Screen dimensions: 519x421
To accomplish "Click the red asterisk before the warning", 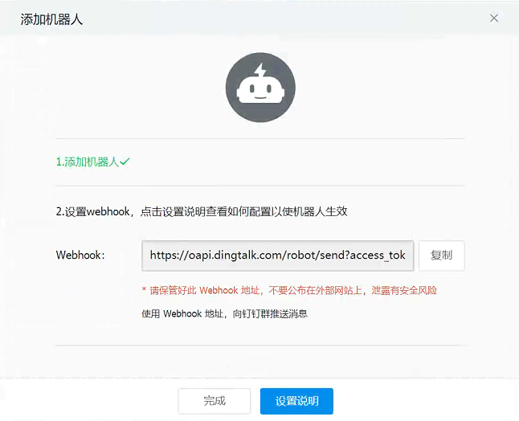I will 144,289.
